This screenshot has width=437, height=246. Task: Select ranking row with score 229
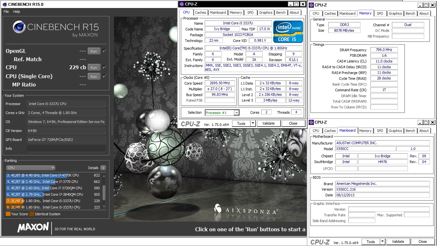coord(53,201)
